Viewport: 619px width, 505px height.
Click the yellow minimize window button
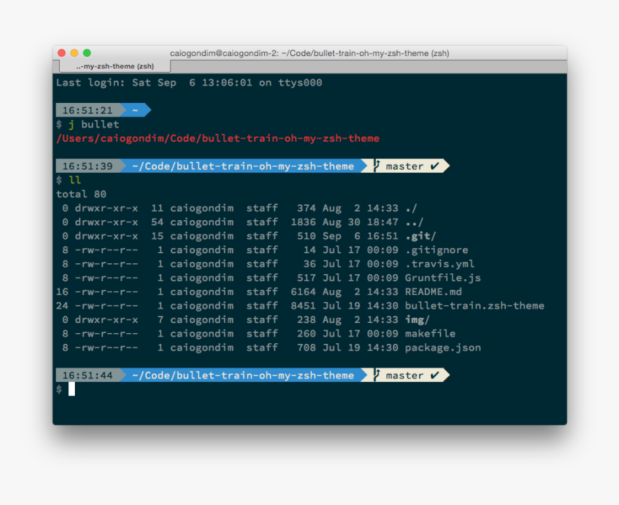(74, 53)
